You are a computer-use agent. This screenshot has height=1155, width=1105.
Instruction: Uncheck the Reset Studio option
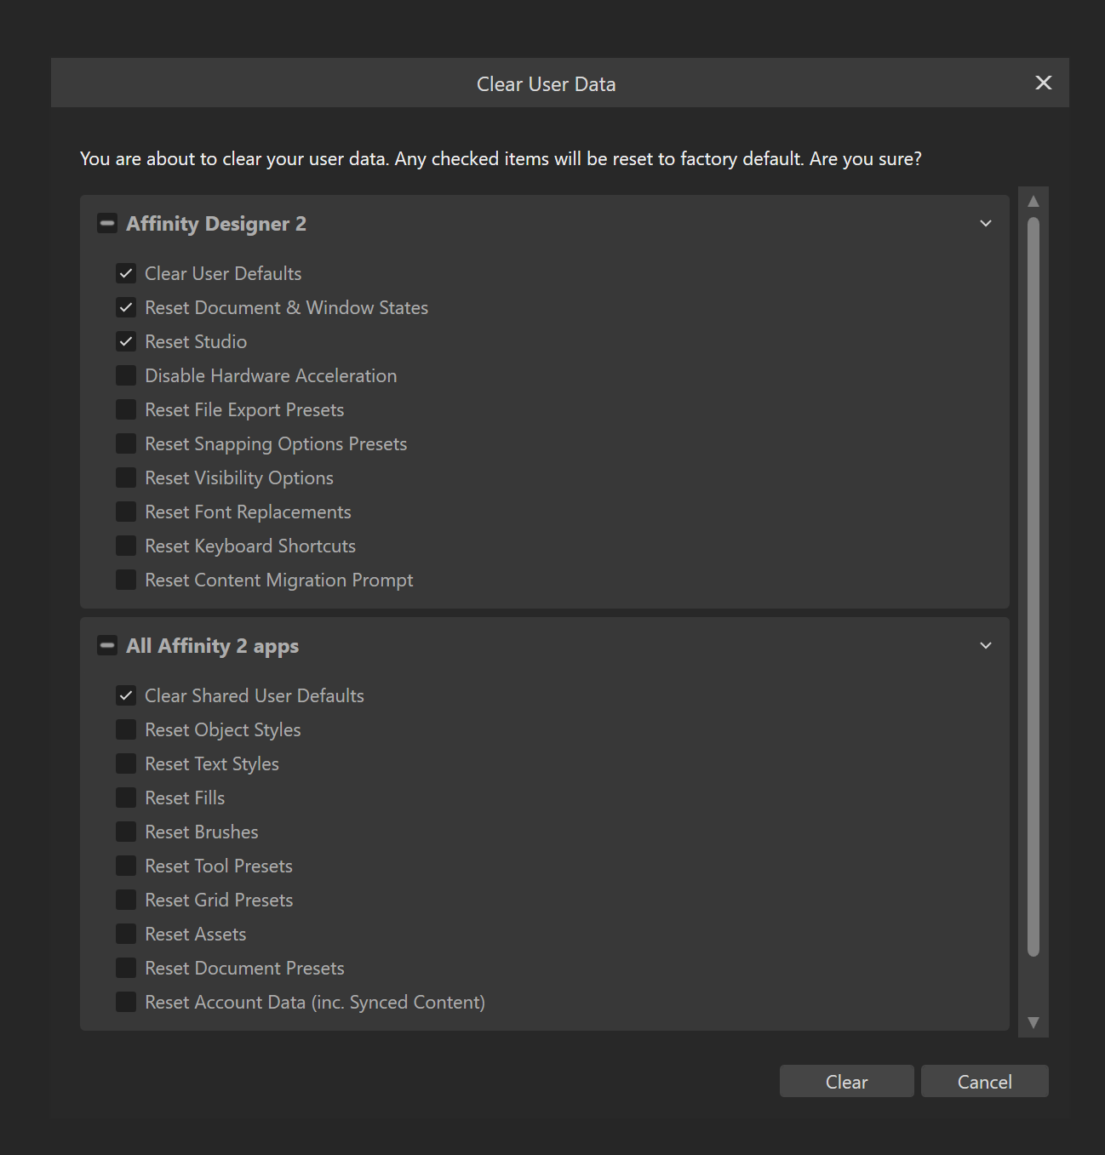click(126, 341)
